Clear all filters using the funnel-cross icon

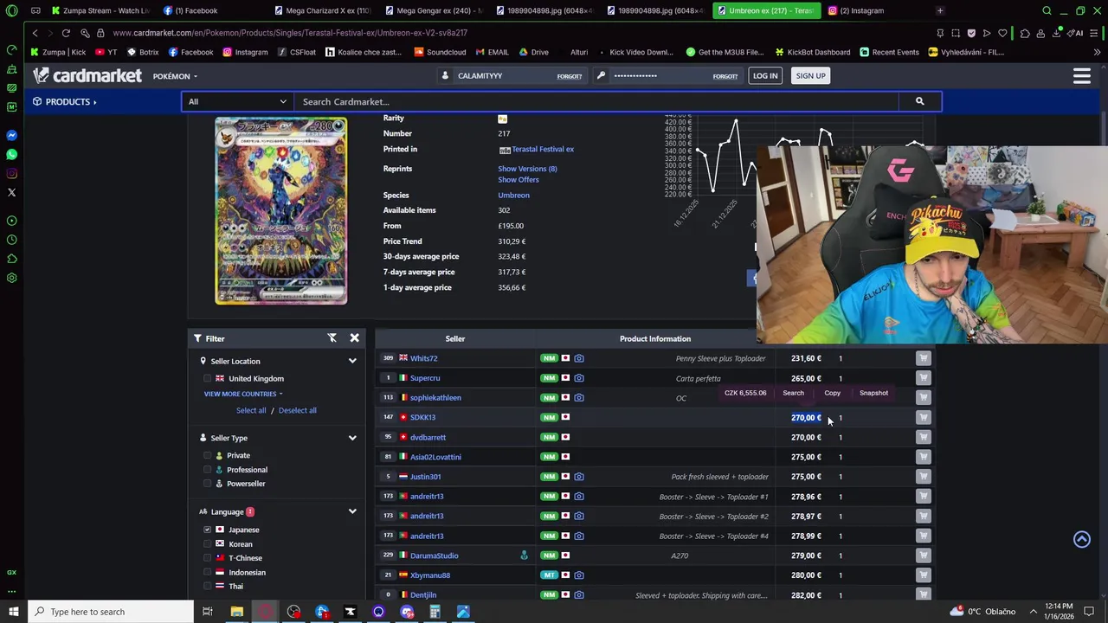(x=332, y=338)
